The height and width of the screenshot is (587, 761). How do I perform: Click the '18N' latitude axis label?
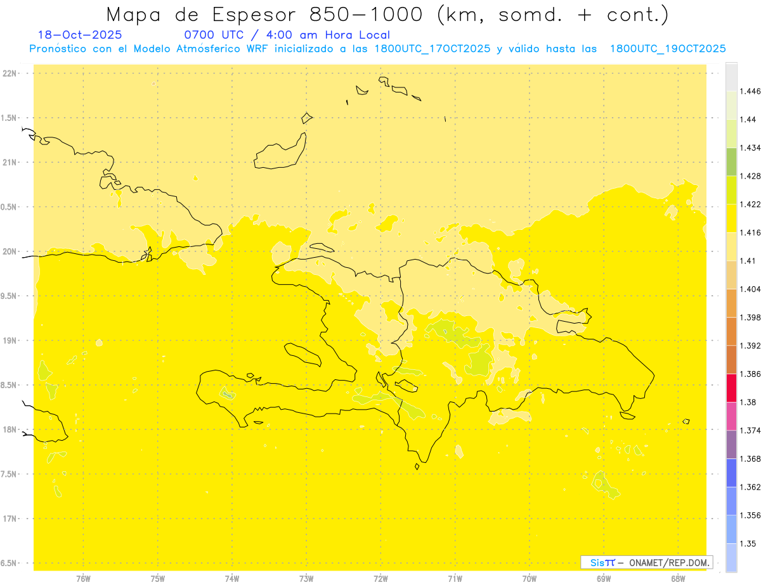tap(10, 429)
